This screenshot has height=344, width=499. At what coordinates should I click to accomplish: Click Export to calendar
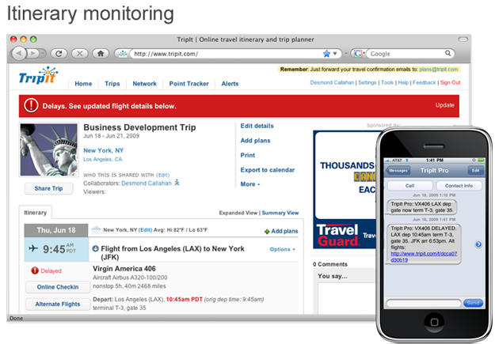(x=268, y=169)
